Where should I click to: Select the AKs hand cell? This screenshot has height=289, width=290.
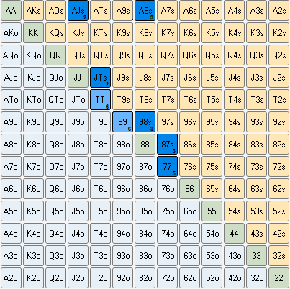tap(33, 11)
